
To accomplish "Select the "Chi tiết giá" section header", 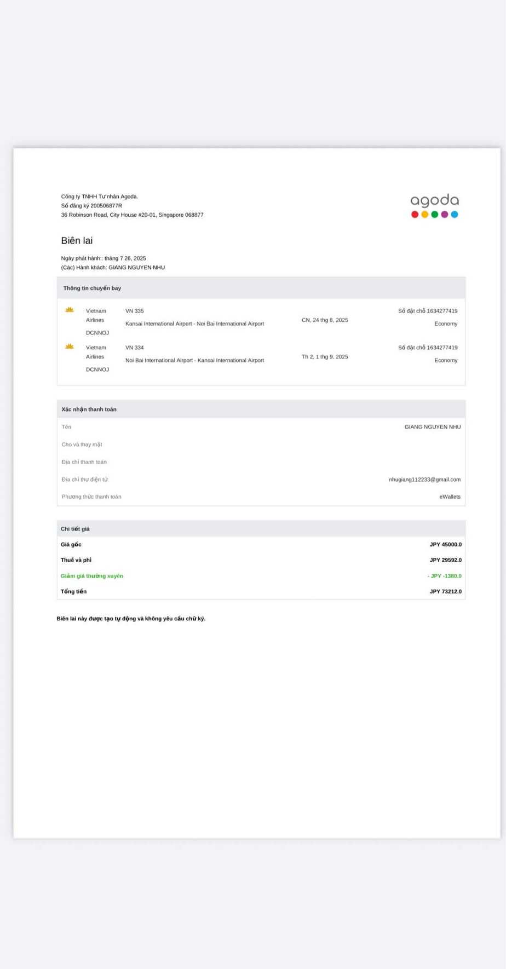I will coord(75,529).
